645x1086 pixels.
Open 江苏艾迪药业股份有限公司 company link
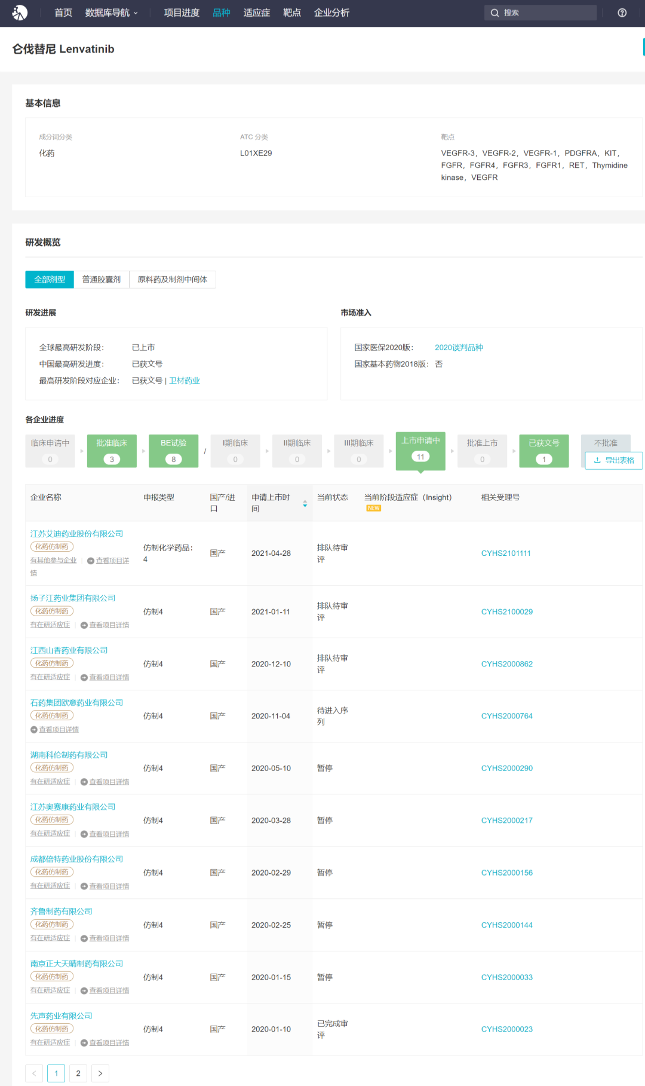click(x=77, y=534)
